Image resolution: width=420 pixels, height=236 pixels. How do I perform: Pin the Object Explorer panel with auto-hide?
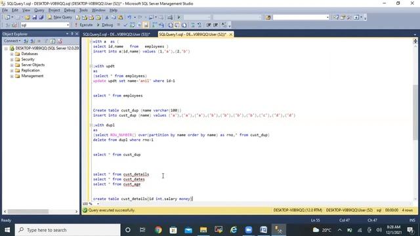tap(72, 34)
